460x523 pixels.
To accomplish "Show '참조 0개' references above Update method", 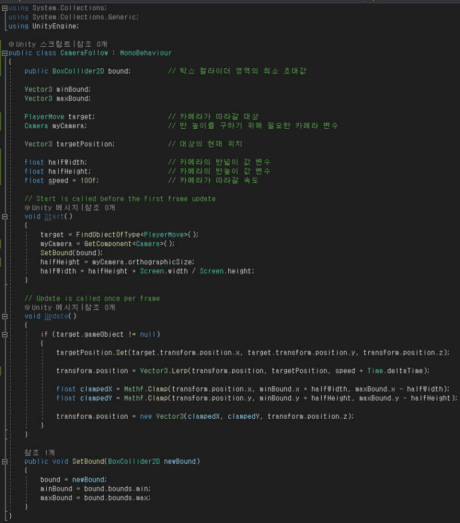I will pos(100,307).
